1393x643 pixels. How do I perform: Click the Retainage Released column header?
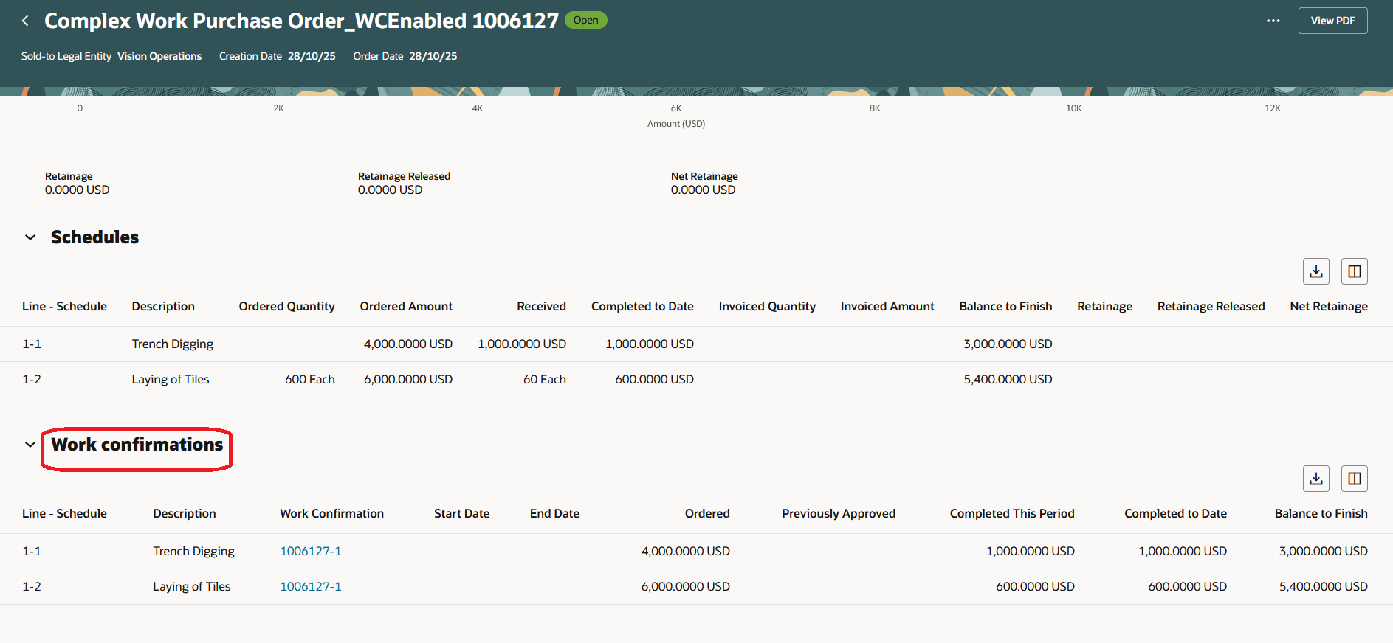[1211, 306]
